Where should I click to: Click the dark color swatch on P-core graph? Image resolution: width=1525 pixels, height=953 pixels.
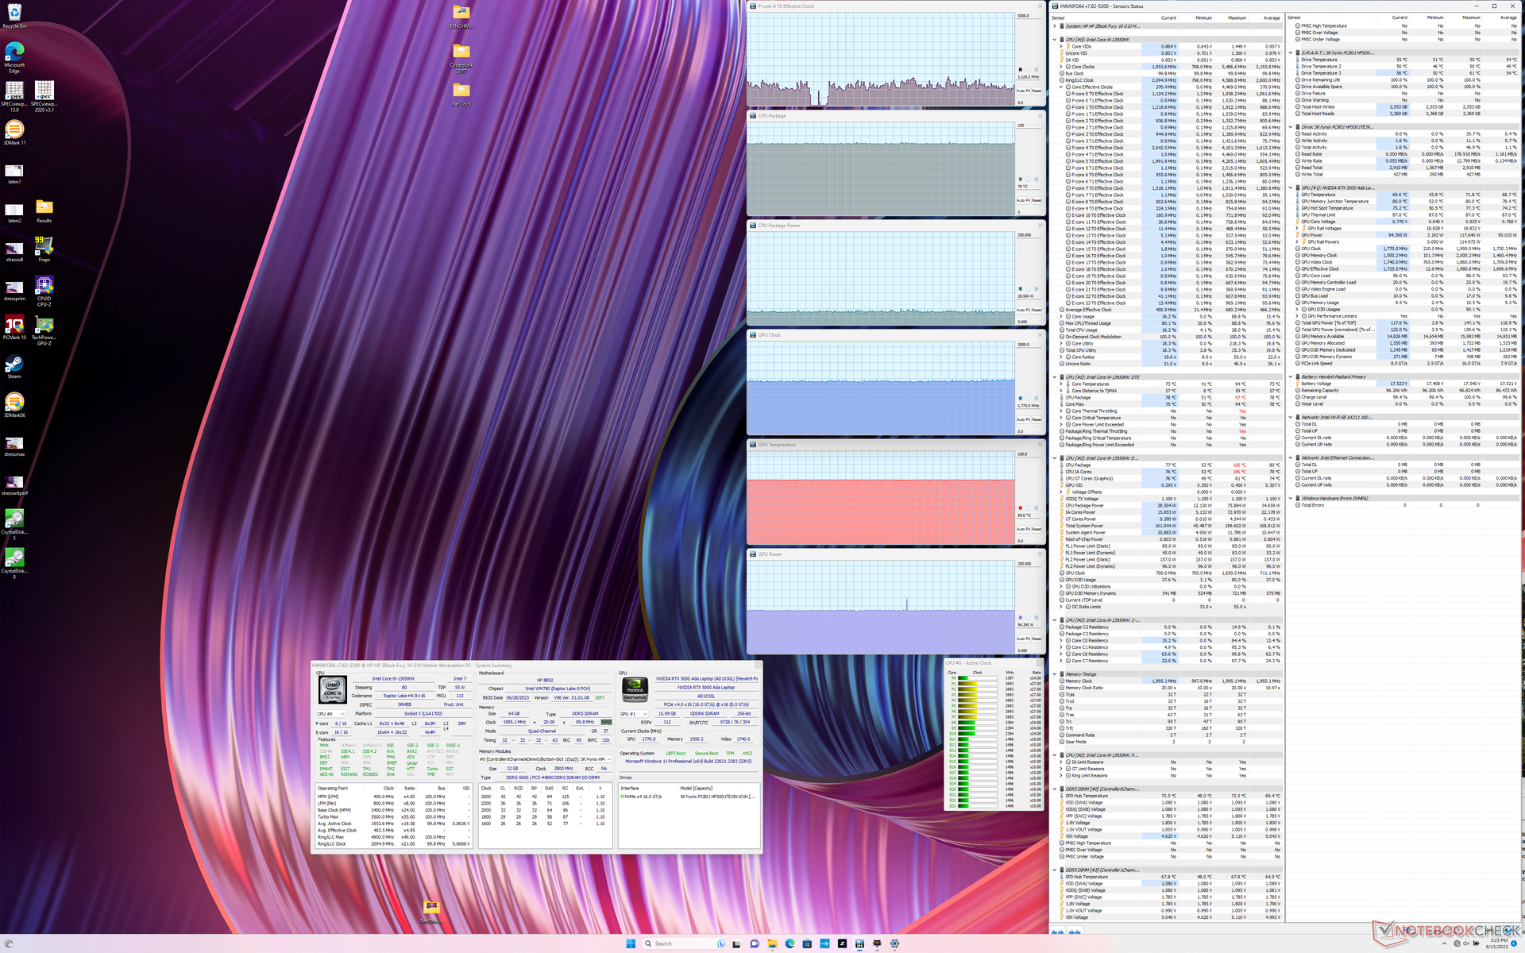(1021, 70)
